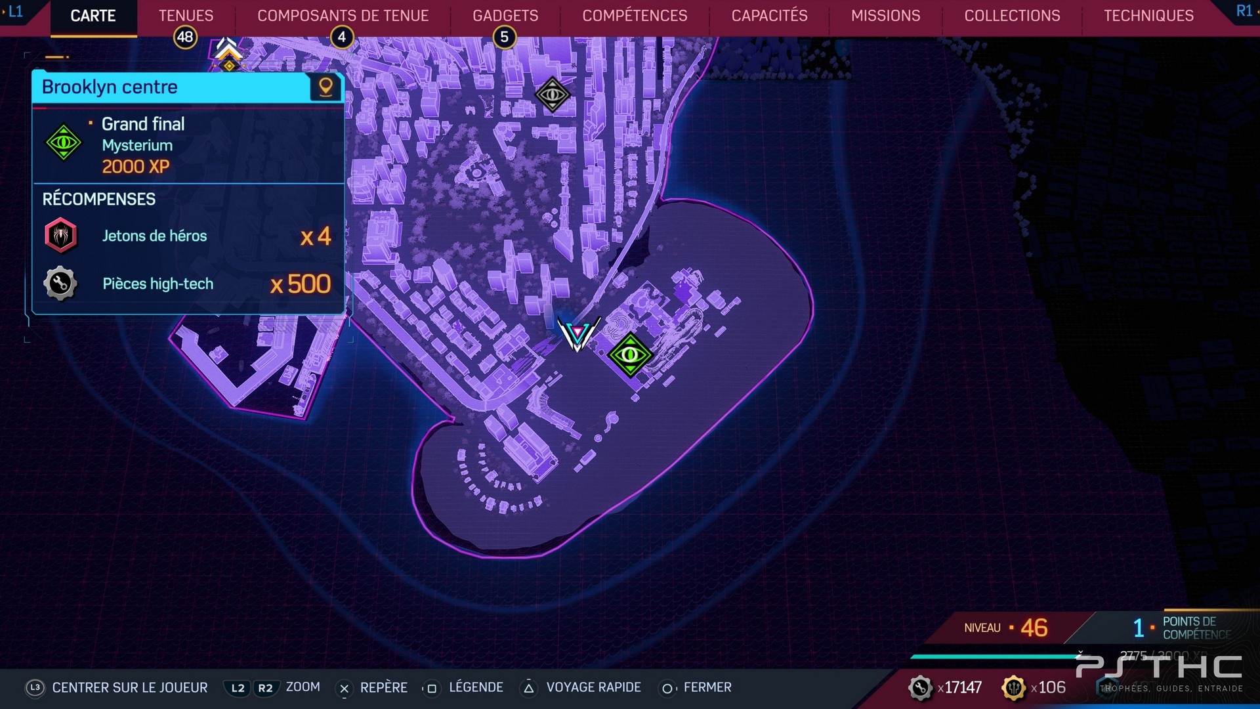Click the chevron marker at the map's top edge
This screenshot has width=1260, height=709.
coord(228,53)
